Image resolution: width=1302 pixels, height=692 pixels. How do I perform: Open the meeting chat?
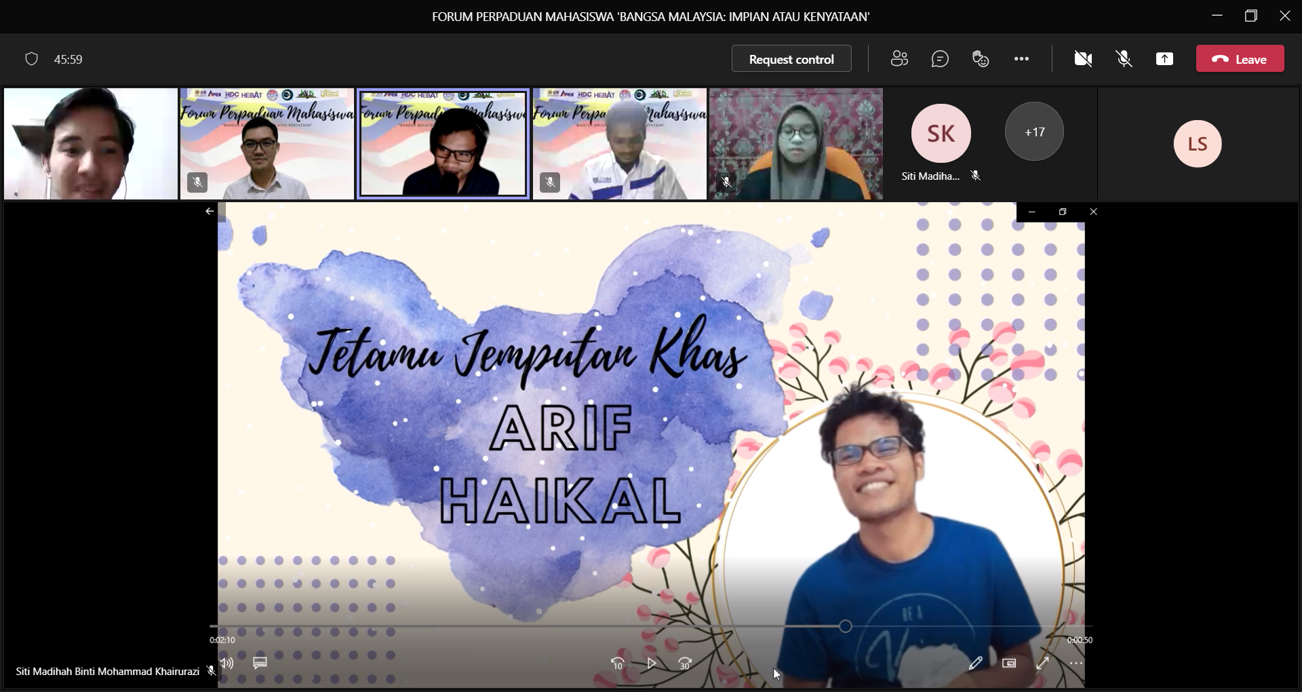(x=939, y=59)
